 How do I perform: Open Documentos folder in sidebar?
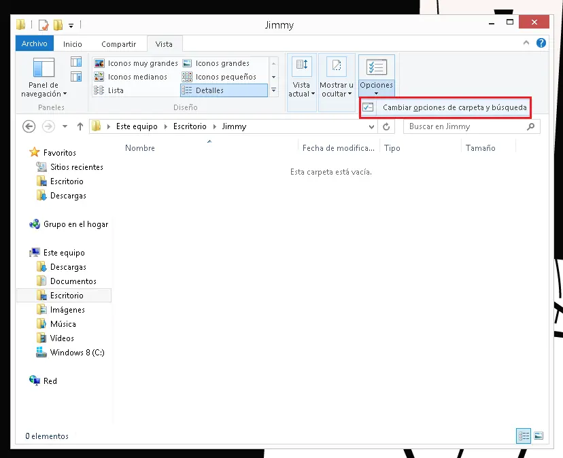click(67, 281)
